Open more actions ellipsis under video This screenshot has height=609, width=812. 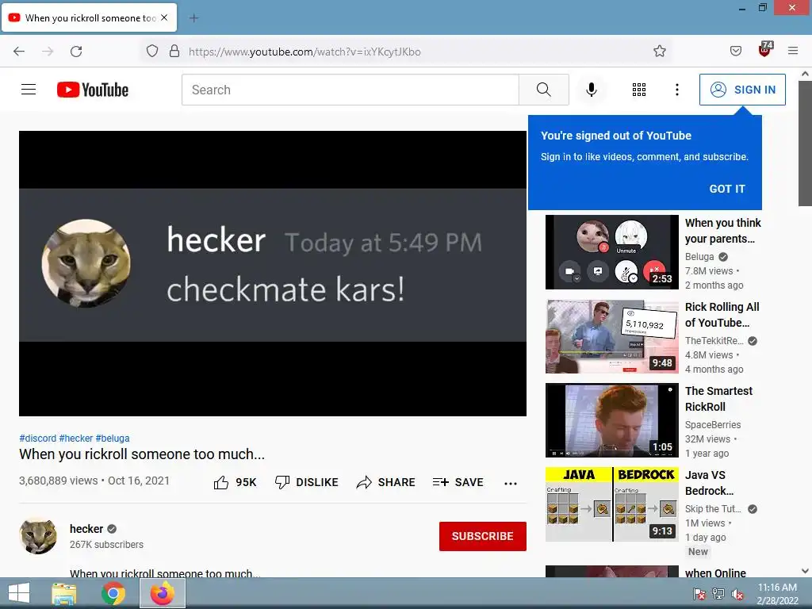[x=511, y=483]
